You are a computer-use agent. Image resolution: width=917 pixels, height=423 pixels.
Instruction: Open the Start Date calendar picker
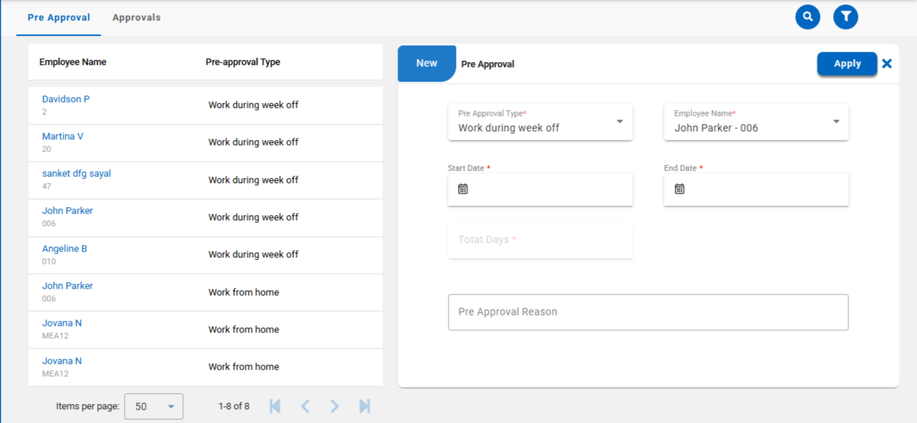(x=463, y=189)
